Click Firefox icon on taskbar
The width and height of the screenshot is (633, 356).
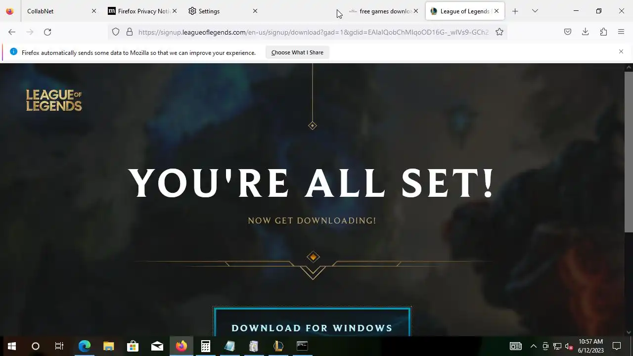coord(181,346)
